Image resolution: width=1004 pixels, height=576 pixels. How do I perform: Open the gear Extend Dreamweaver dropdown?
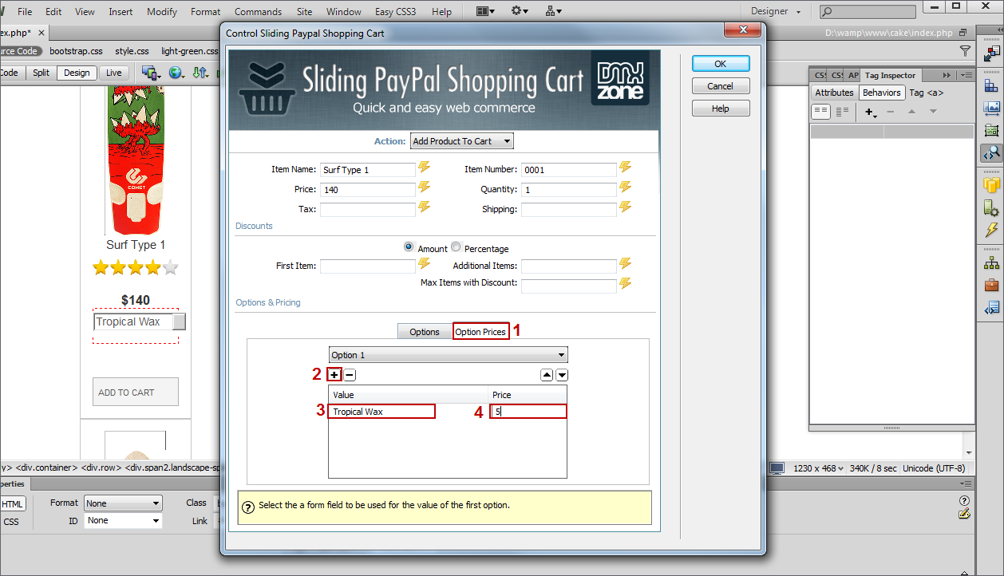pyautogui.click(x=520, y=11)
